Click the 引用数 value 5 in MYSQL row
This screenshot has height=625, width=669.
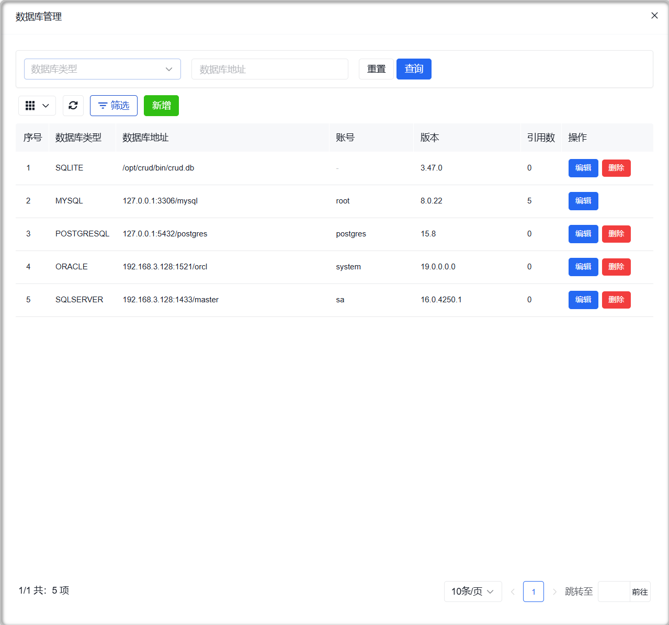529,201
